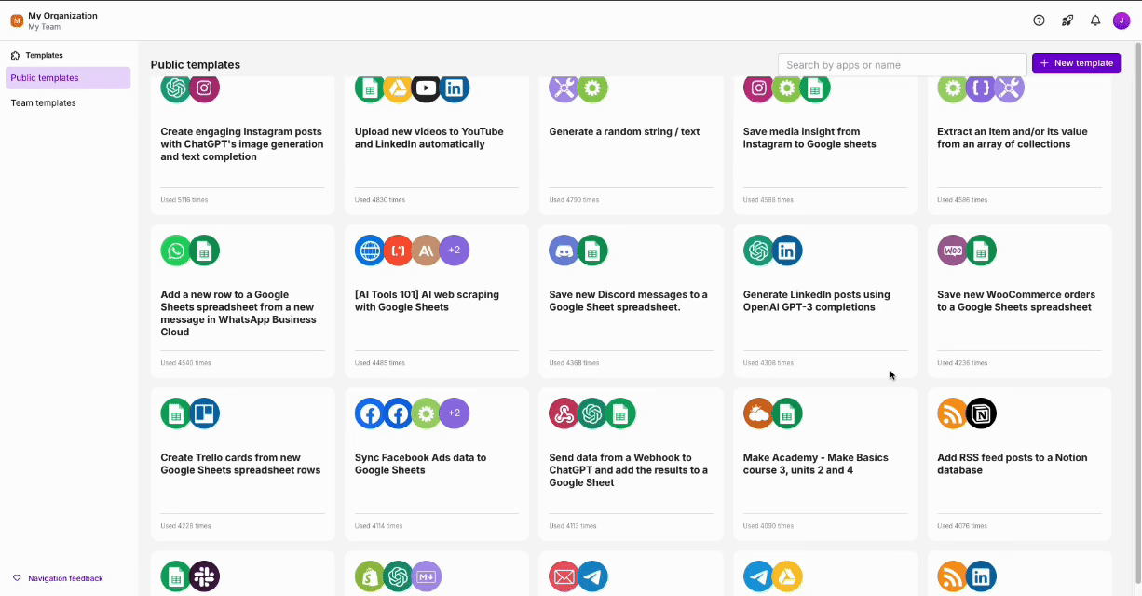Open the rocket what's new icon
The width and height of the screenshot is (1142, 596).
click(1067, 20)
